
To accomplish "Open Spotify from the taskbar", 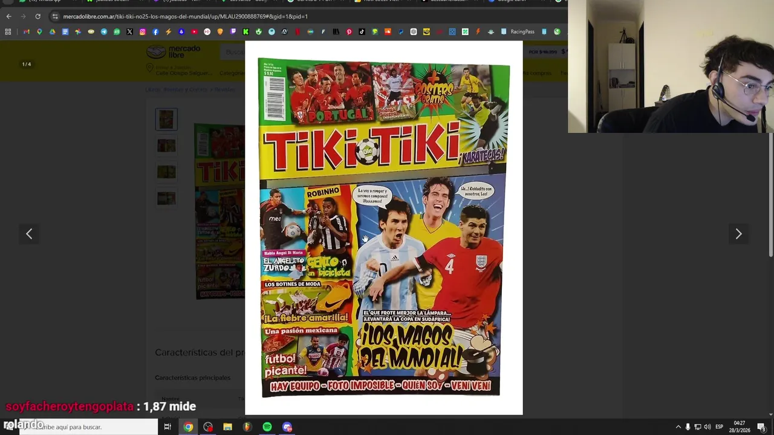I will coord(267,427).
